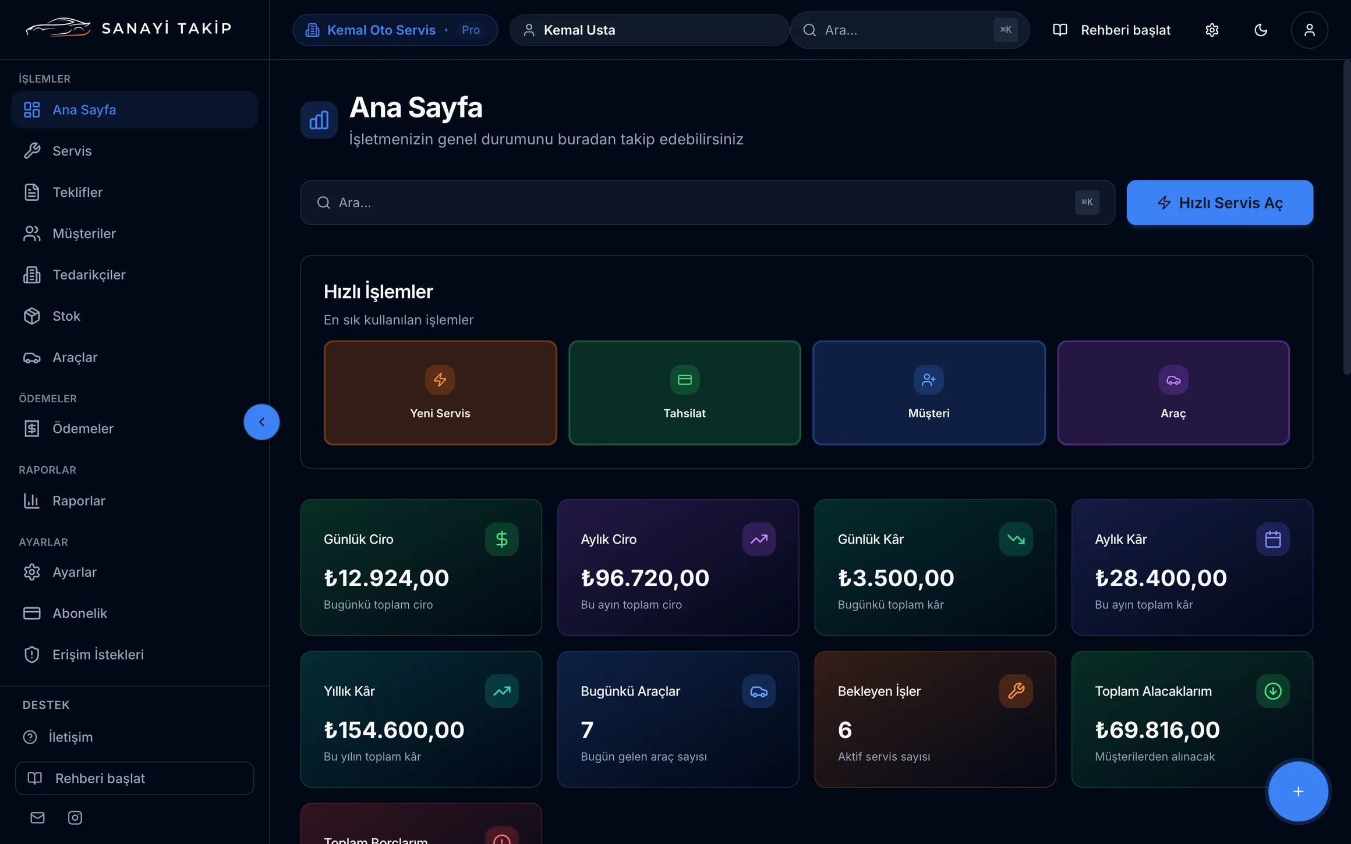
Task: Click wrench icon on Bekleyen İşler card
Action: 1016,691
